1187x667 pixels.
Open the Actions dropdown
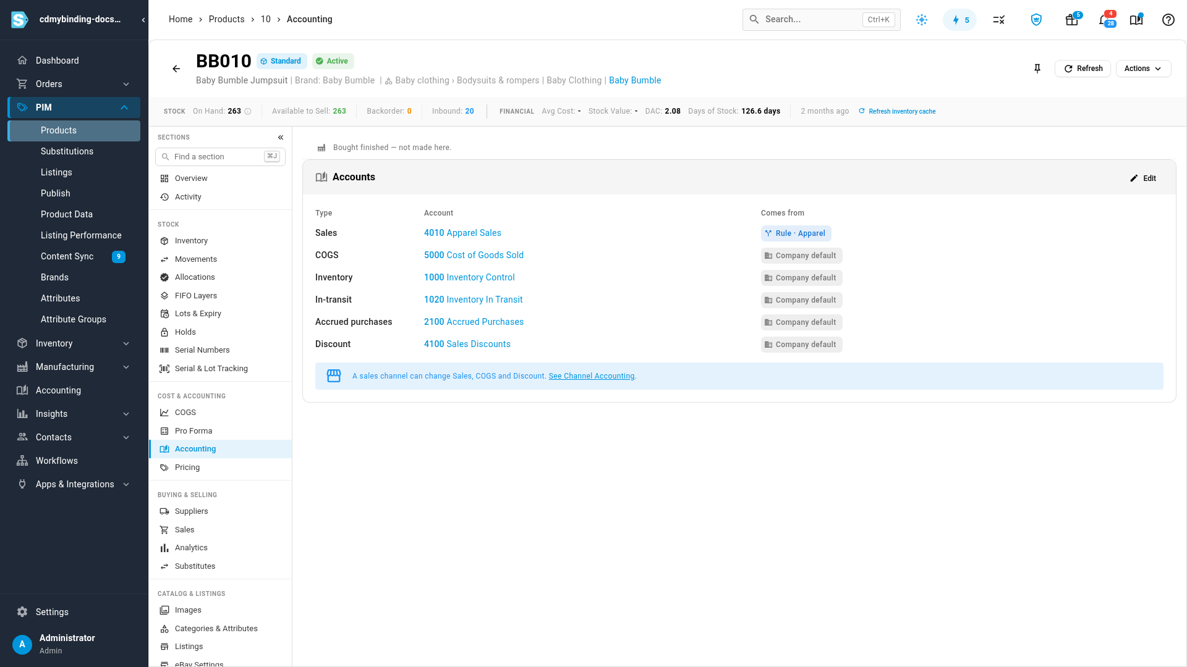[1143, 69]
